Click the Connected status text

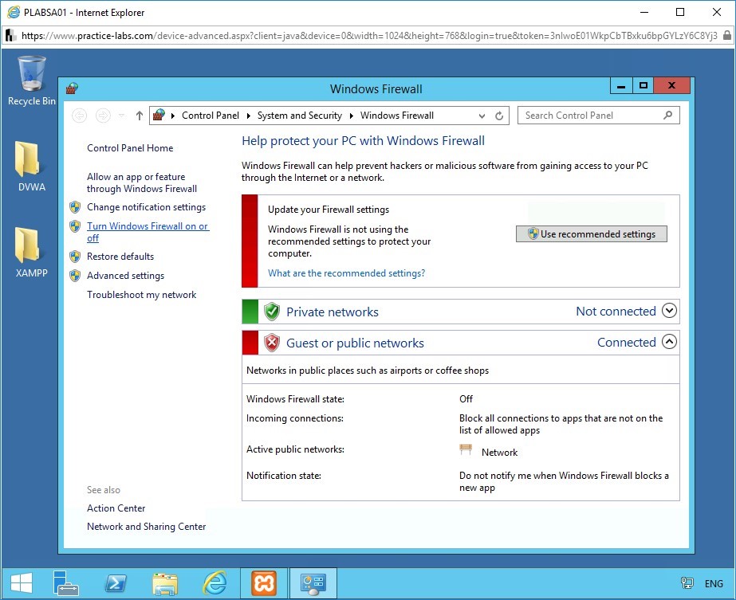tap(627, 342)
